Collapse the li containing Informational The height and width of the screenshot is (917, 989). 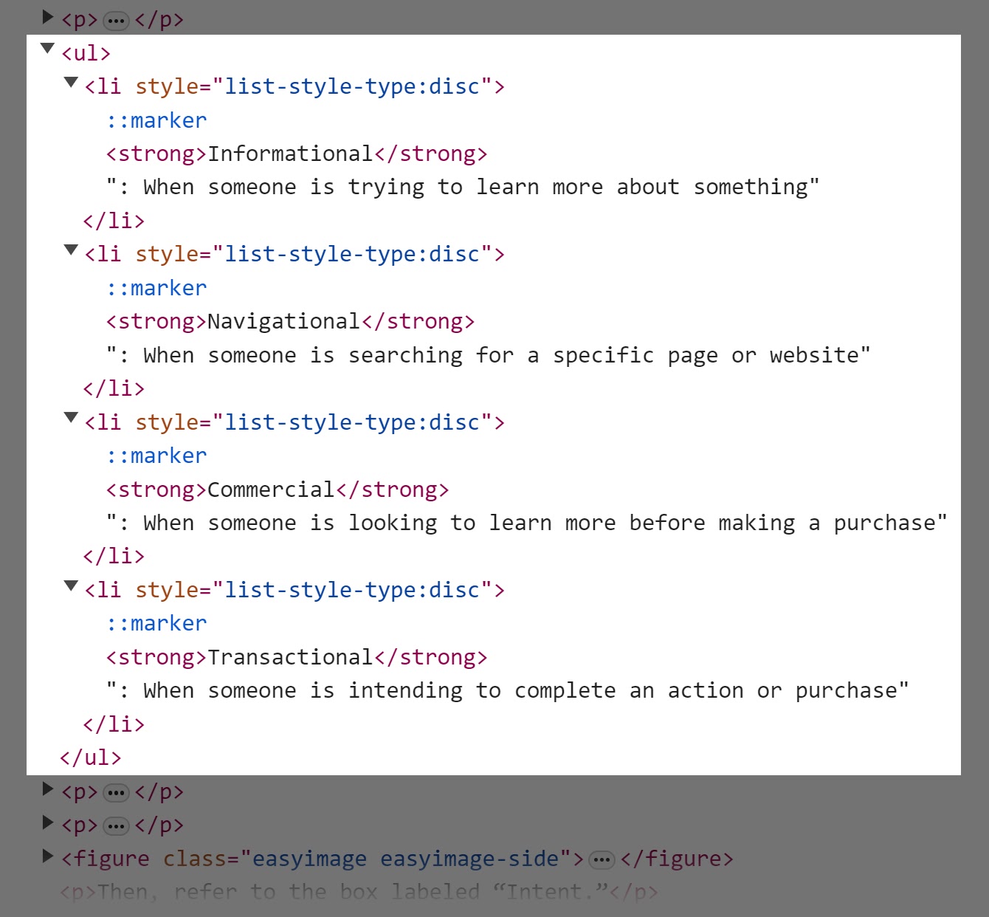click(71, 82)
